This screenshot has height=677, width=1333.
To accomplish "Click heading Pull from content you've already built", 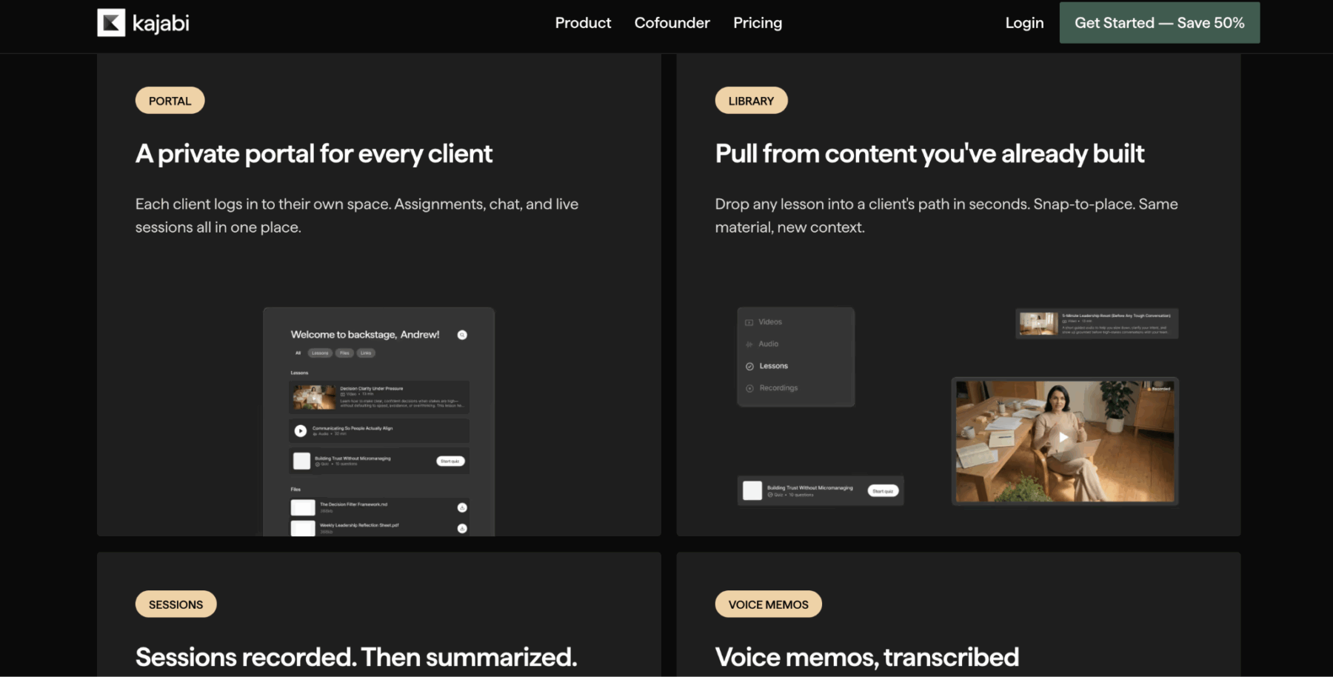I will click(929, 154).
